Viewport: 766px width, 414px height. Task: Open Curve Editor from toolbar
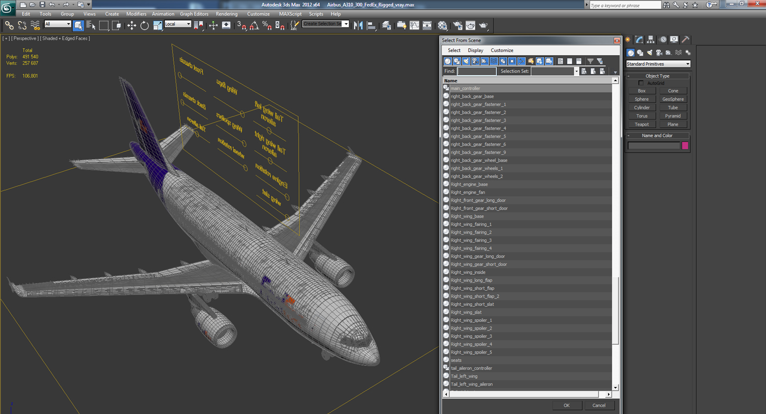click(415, 25)
